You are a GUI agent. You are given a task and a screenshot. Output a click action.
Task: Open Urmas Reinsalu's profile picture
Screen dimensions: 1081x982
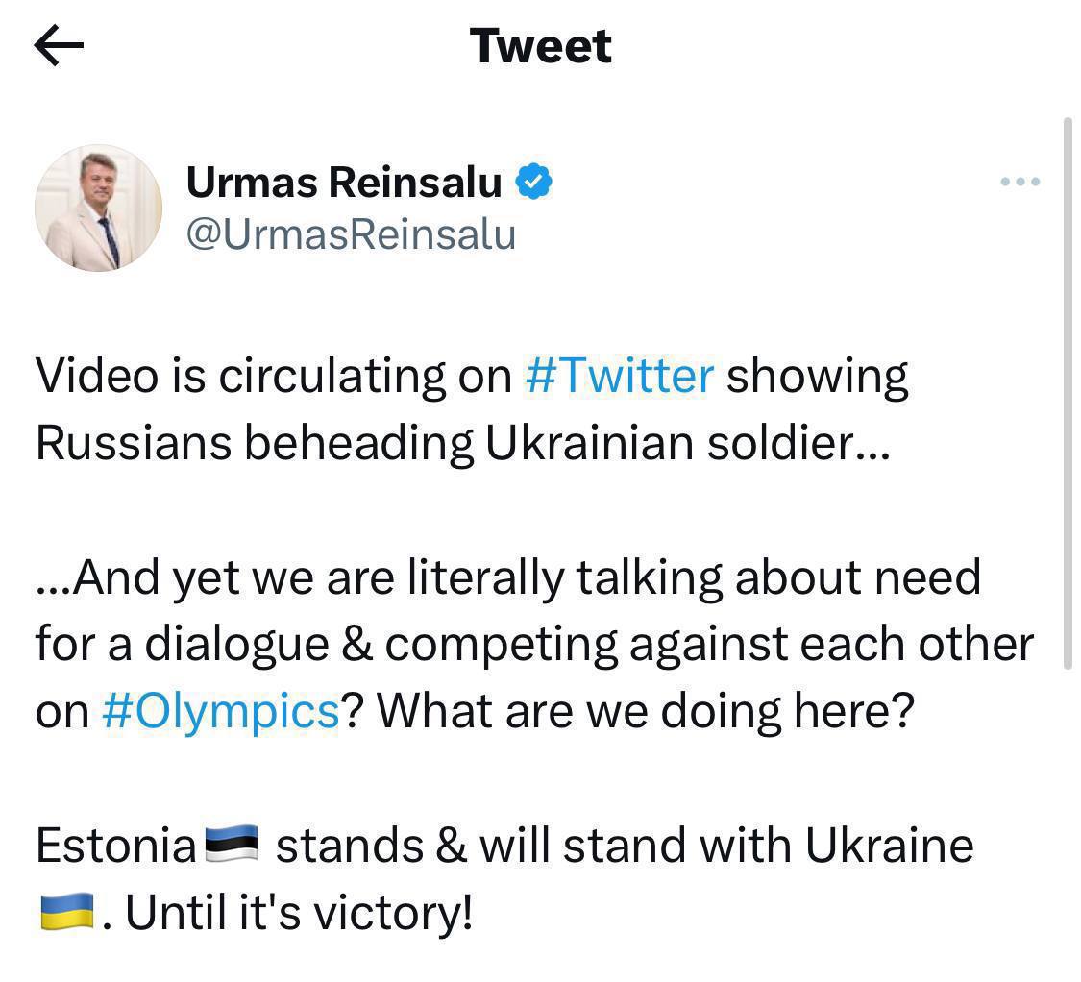pyautogui.click(x=98, y=209)
